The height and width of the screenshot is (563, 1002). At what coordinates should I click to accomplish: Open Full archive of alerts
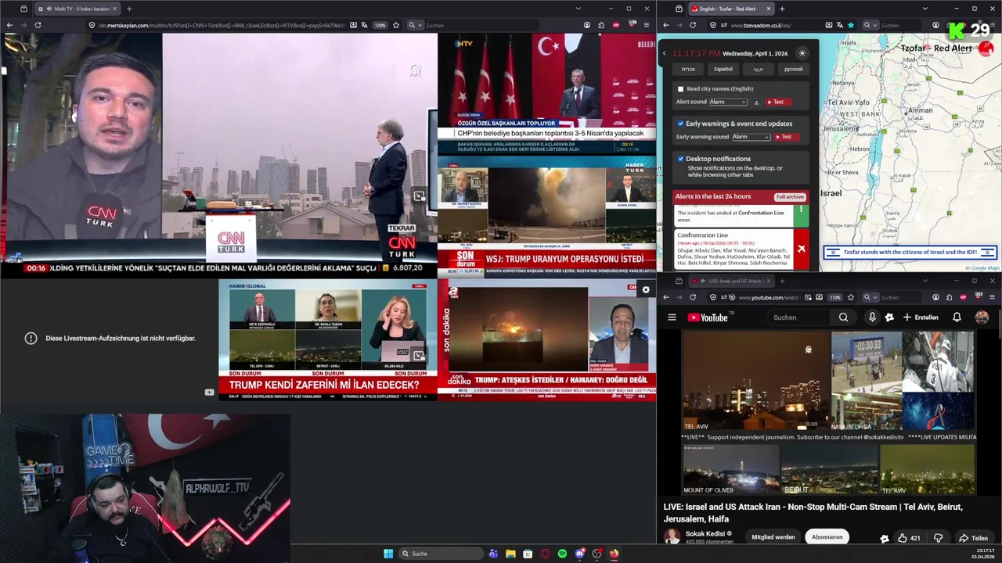point(790,197)
